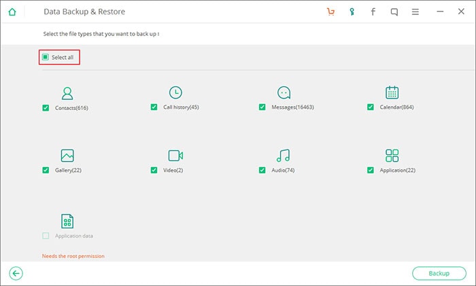Viewport: 476px width, 286px height.
Task: Click the Contacts person icon
Action: pyautogui.click(x=67, y=94)
